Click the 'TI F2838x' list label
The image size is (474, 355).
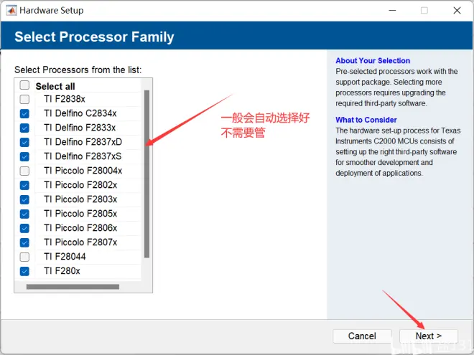pos(65,99)
